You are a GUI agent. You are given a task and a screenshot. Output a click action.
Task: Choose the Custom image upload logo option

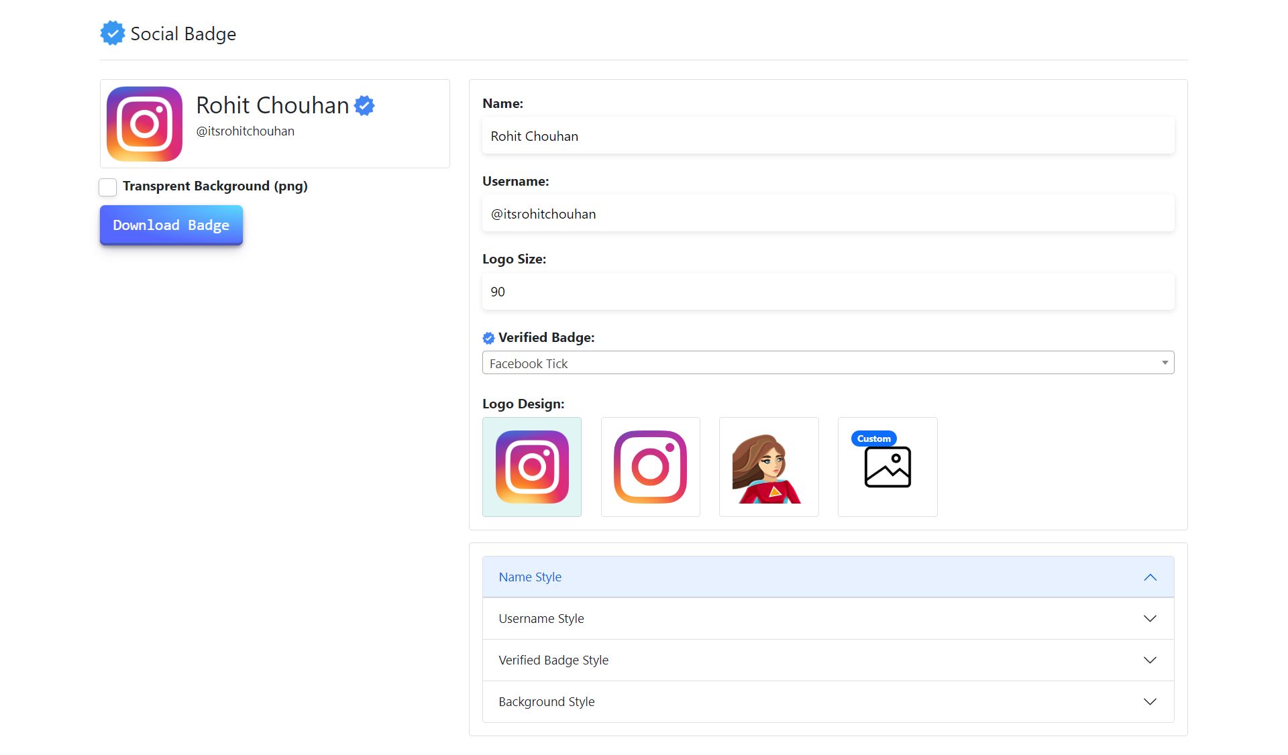click(x=888, y=467)
